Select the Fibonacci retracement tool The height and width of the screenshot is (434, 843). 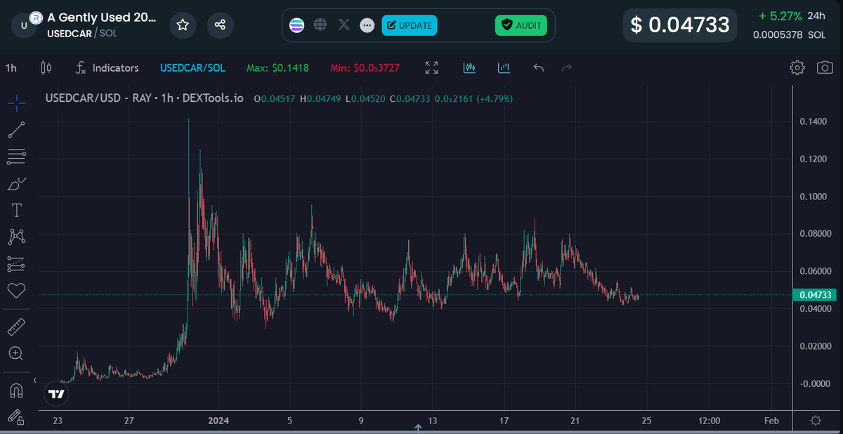coord(17,157)
